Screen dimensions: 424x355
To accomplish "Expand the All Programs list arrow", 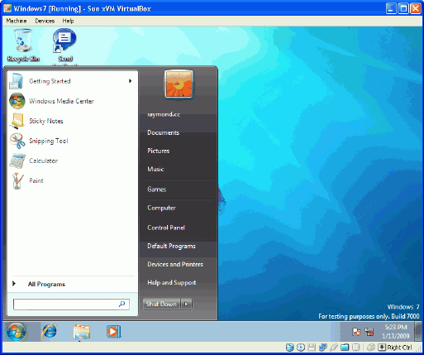I will 14,284.
